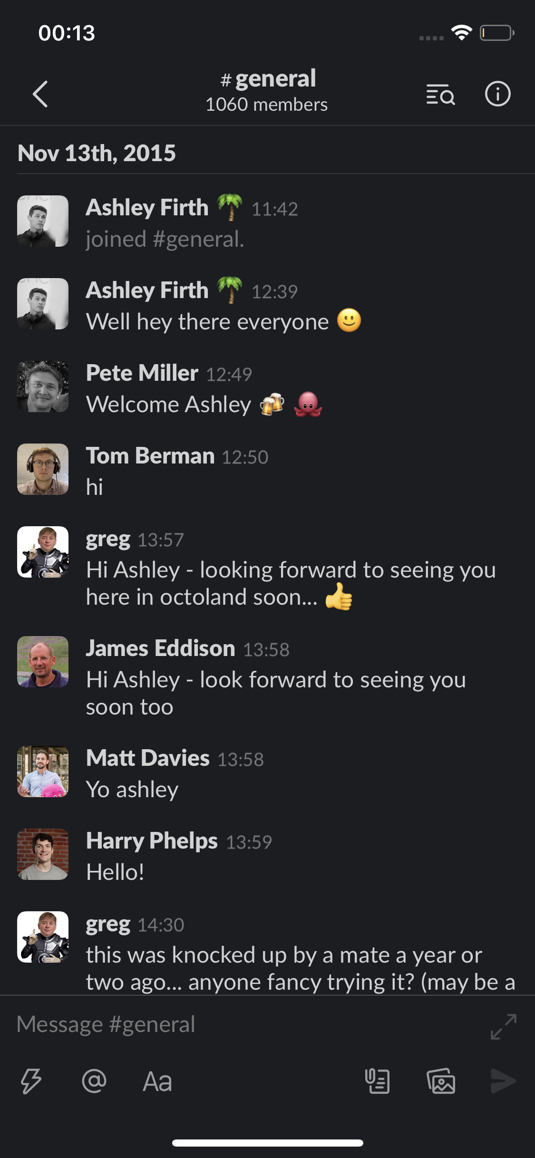Tap the attach file clip icon
This screenshot has width=535, height=1158.
[x=378, y=1081]
